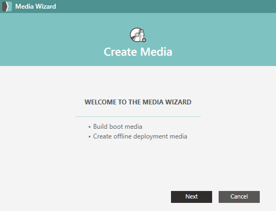Click the CD disc part of the media icon
Image resolution: width=276 pixels, height=211 pixels.
tap(135, 35)
